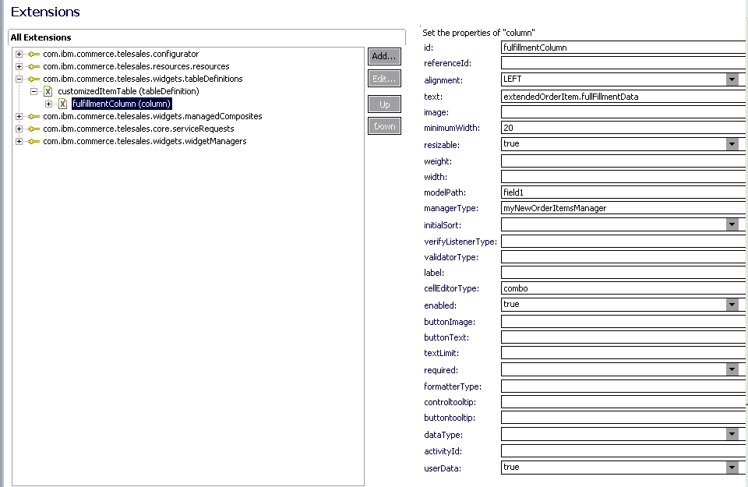This screenshot has height=487, width=748.
Task: Expand the fulfillmentColumn (column) node
Action: [x=48, y=104]
